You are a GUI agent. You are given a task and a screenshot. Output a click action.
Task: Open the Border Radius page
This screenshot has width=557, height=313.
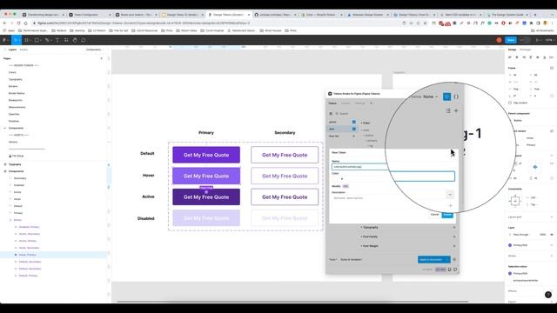pos(17,93)
